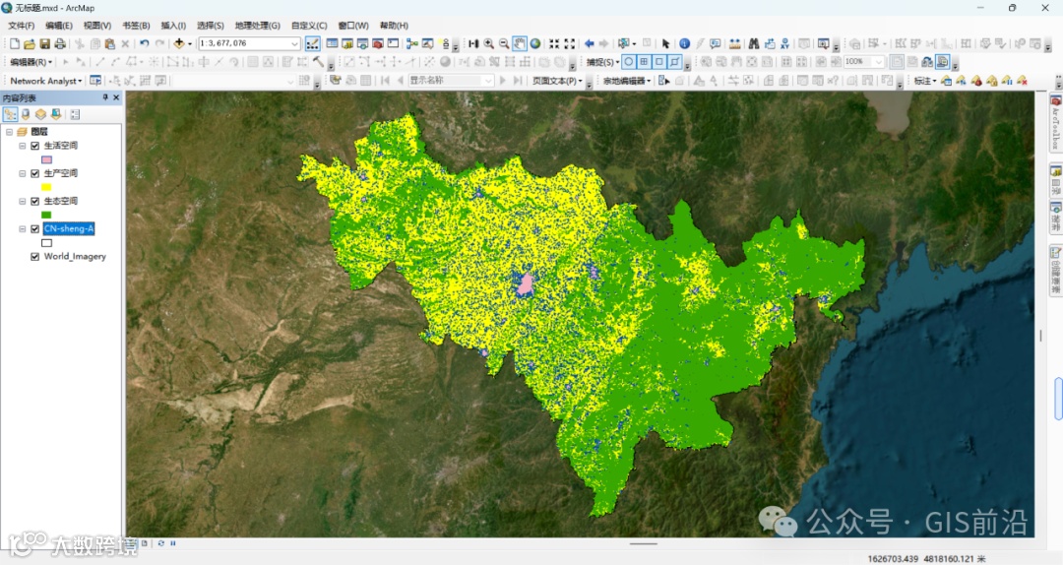Open the 标注 labeling button
The image size is (1063, 565).
click(x=924, y=80)
